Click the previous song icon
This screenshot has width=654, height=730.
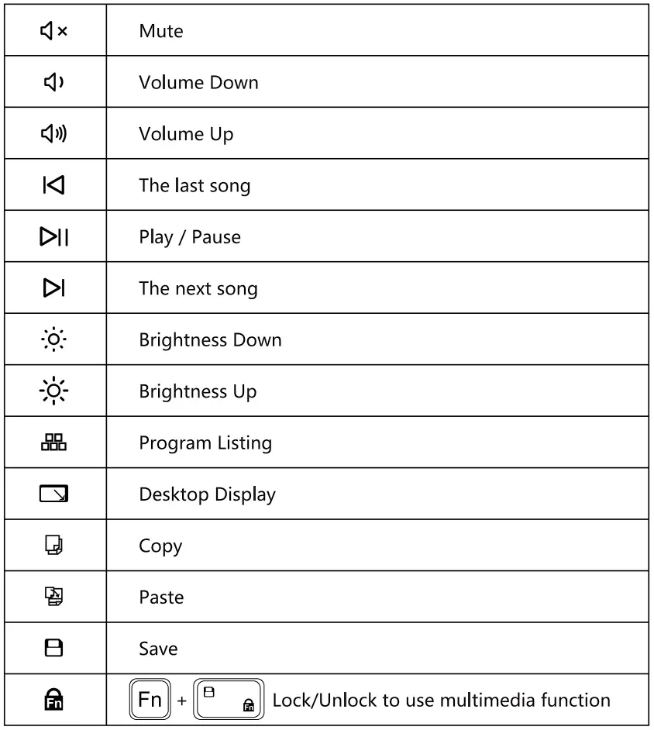click(53, 185)
